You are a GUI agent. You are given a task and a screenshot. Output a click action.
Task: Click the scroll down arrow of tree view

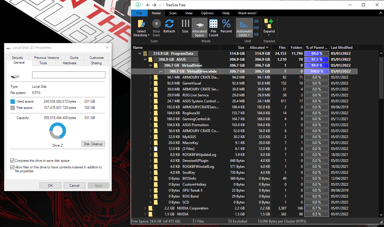pyautogui.click(x=381, y=215)
